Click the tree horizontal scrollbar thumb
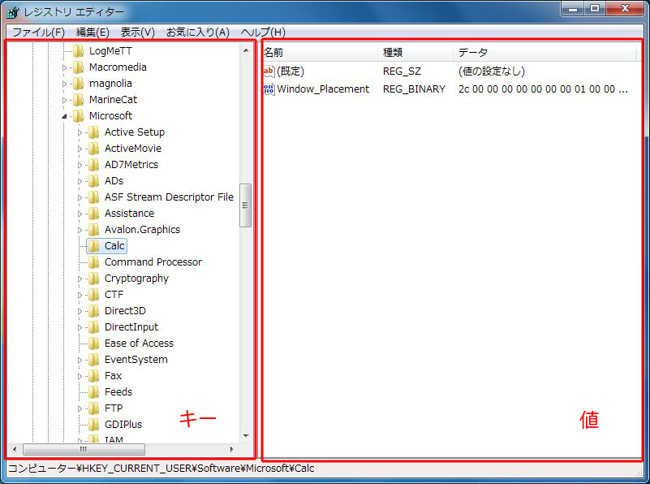The width and height of the screenshot is (650, 484). [84, 449]
